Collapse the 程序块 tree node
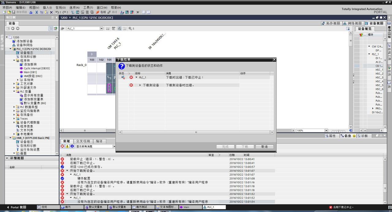 14,60
